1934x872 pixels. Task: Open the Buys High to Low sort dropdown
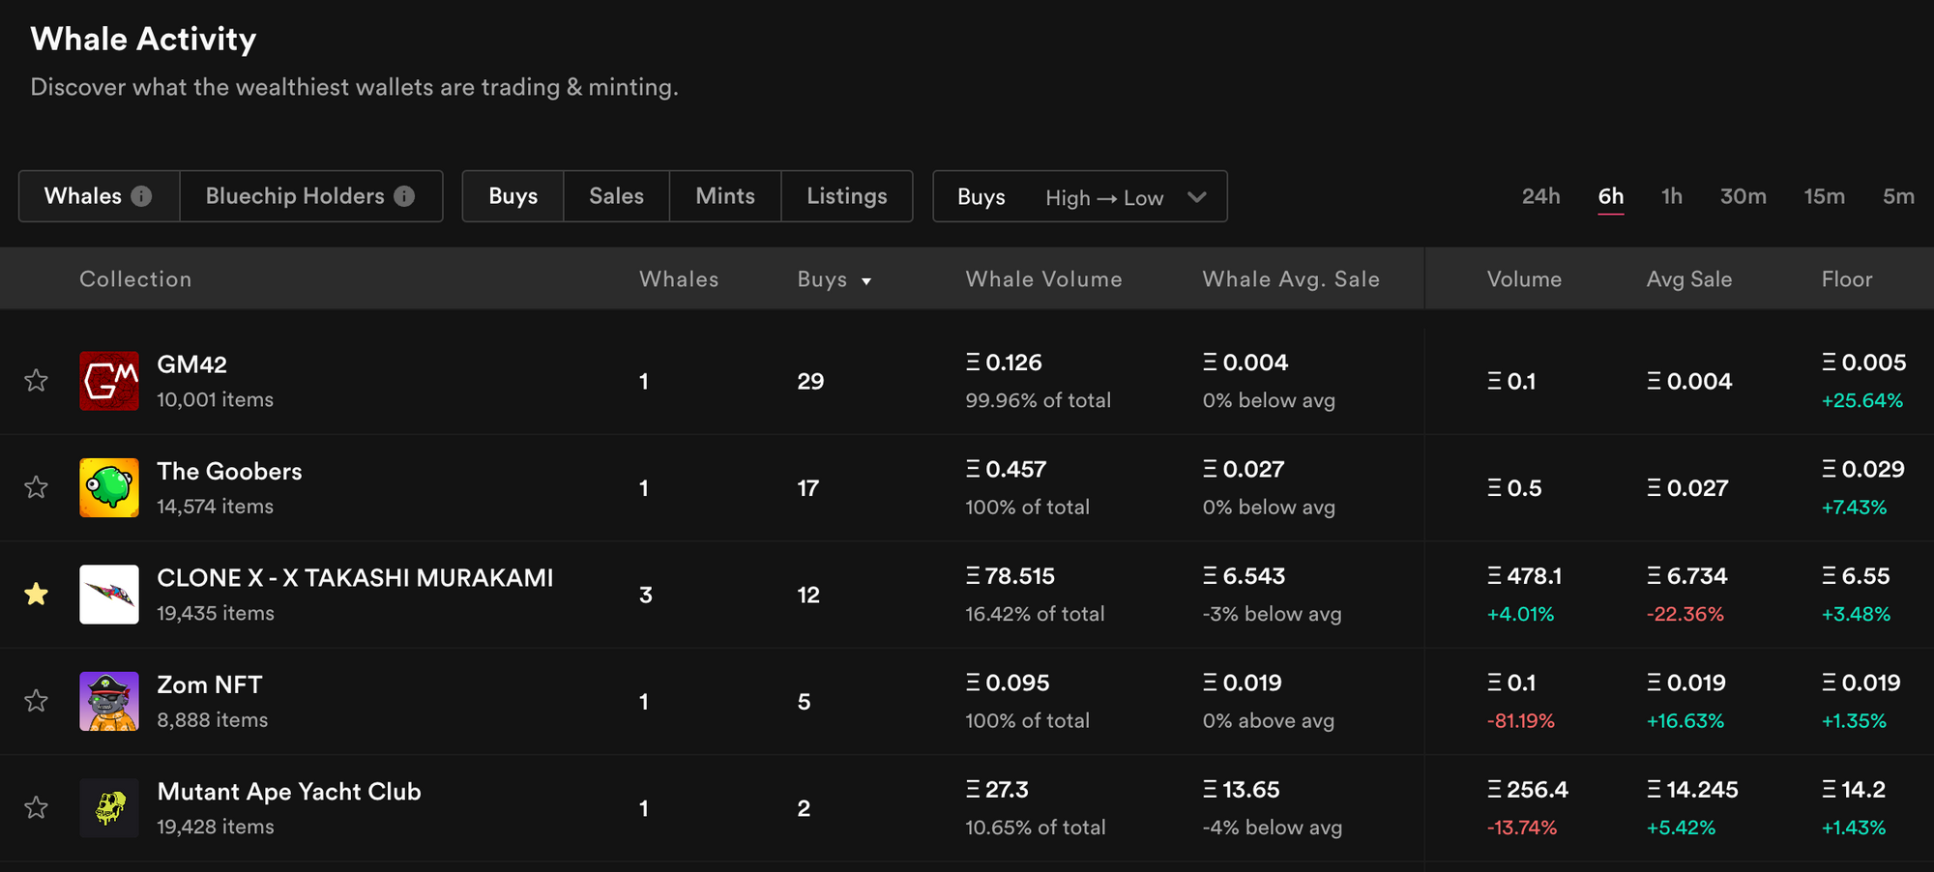tap(1080, 196)
